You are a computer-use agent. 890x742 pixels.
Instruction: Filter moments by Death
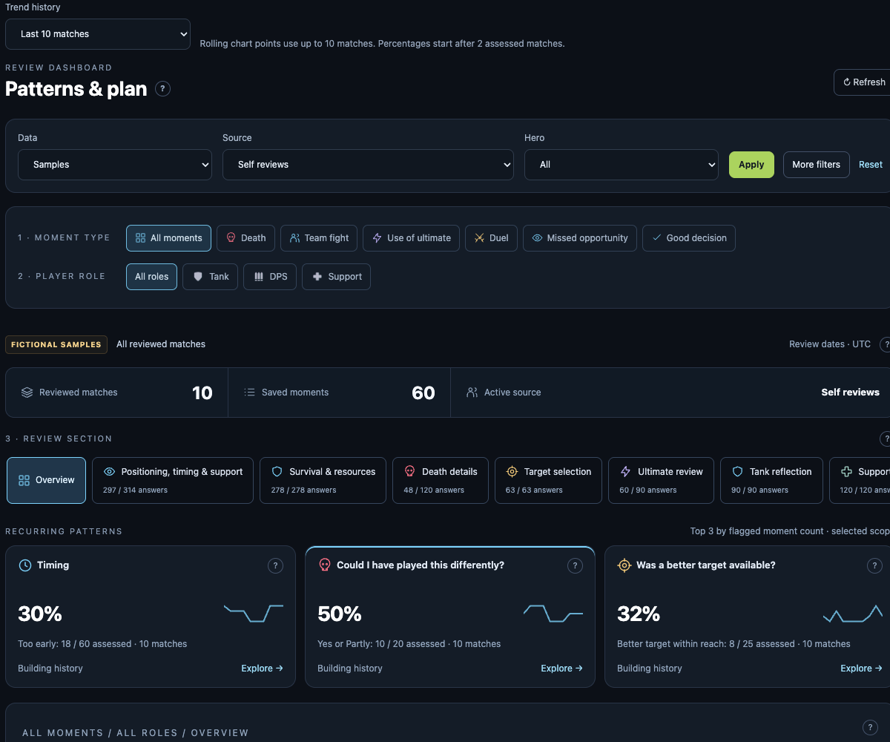245,238
